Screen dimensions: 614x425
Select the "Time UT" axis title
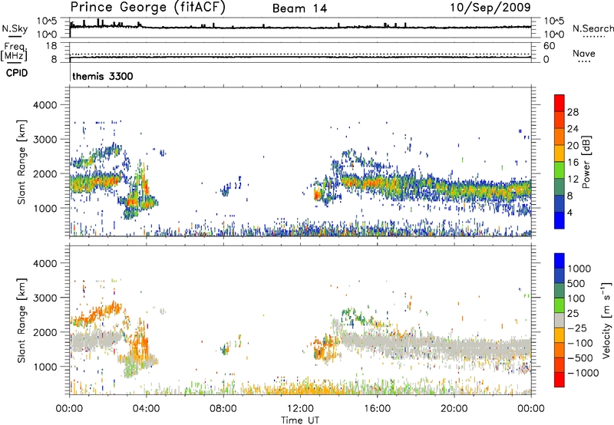(300, 420)
